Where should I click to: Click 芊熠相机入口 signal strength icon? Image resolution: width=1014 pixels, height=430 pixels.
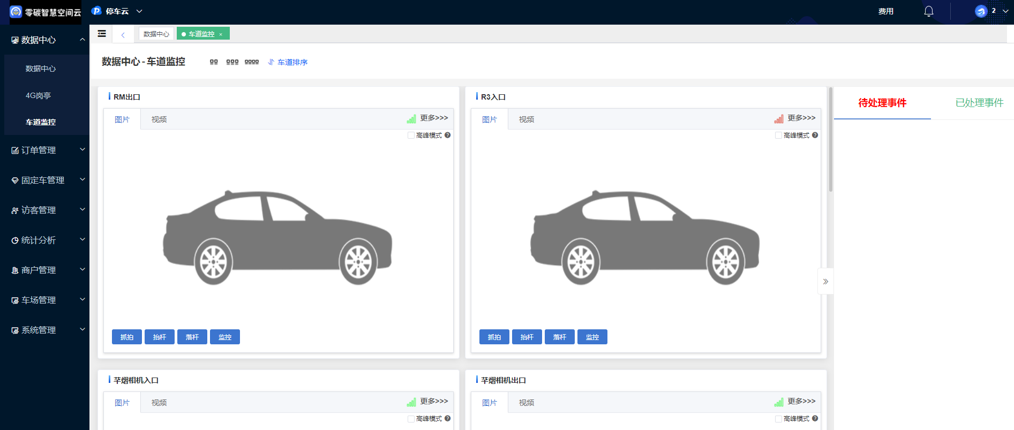click(411, 402)
